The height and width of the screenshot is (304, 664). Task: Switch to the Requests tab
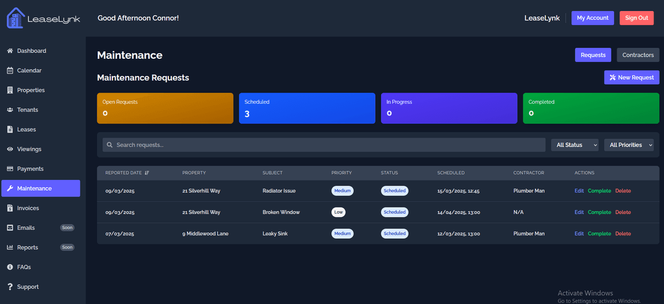593,55
